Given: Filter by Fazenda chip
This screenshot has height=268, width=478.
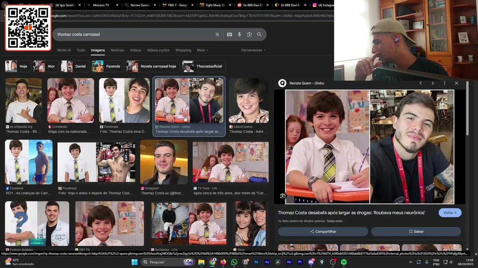Looking at the screenshot, I should click(x=107, y=66).
